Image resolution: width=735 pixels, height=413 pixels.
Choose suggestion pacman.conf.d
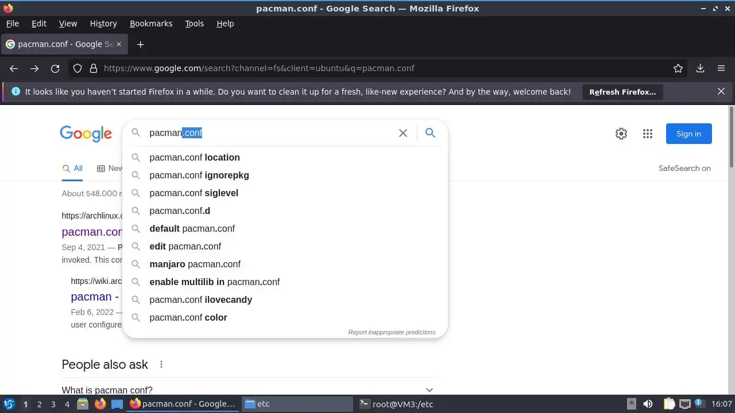(285, 211)
